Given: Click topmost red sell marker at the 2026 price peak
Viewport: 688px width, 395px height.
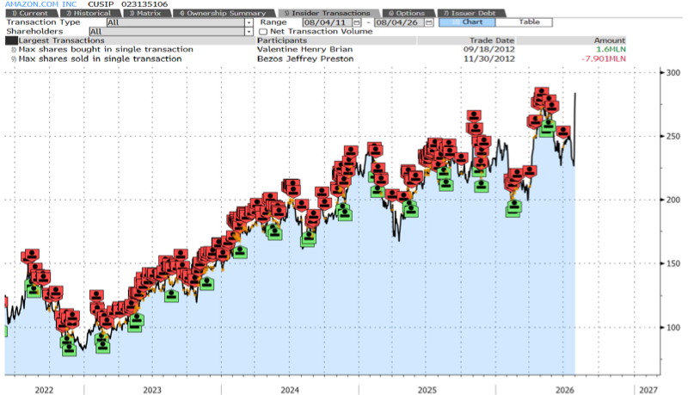Looking at the screenshot, I should [x=542, y=93].
